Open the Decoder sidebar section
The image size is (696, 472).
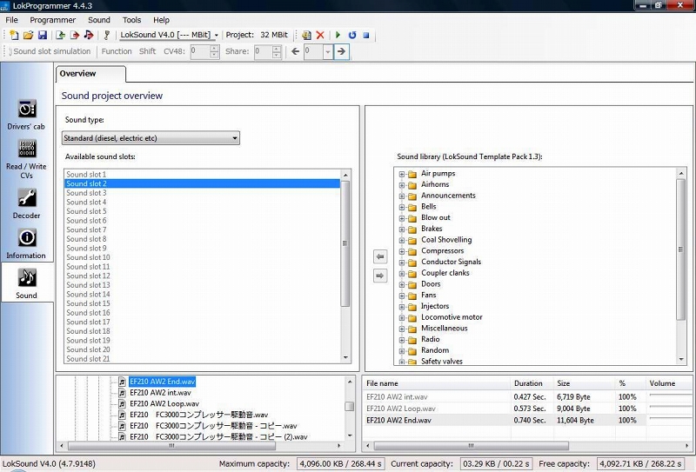26,203
